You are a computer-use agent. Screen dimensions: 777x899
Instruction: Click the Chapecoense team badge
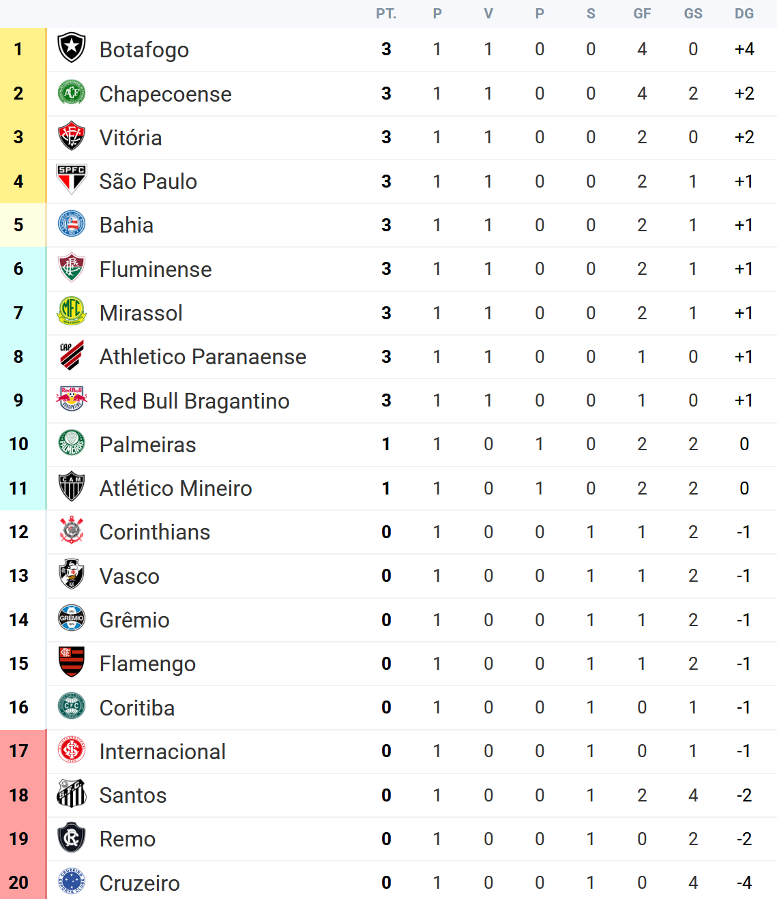[x=72, y=93]
